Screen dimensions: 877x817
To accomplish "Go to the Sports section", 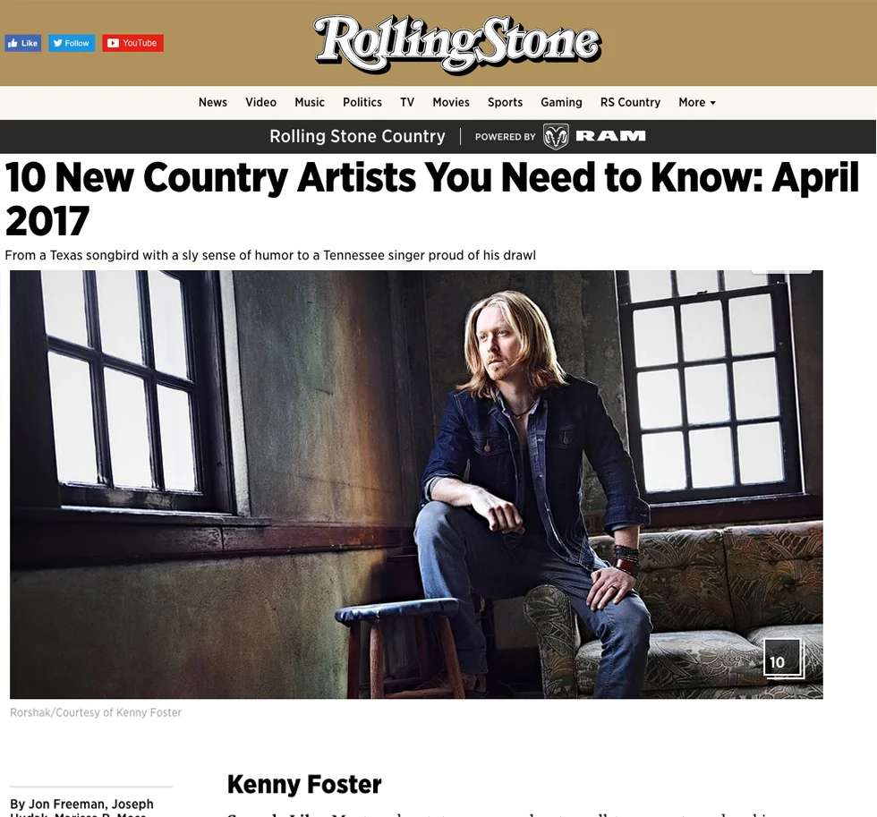I will point(505,102).
